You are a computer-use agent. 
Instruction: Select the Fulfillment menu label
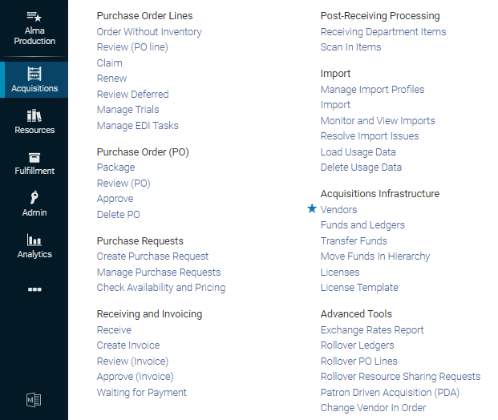click(x=34, y=171)
